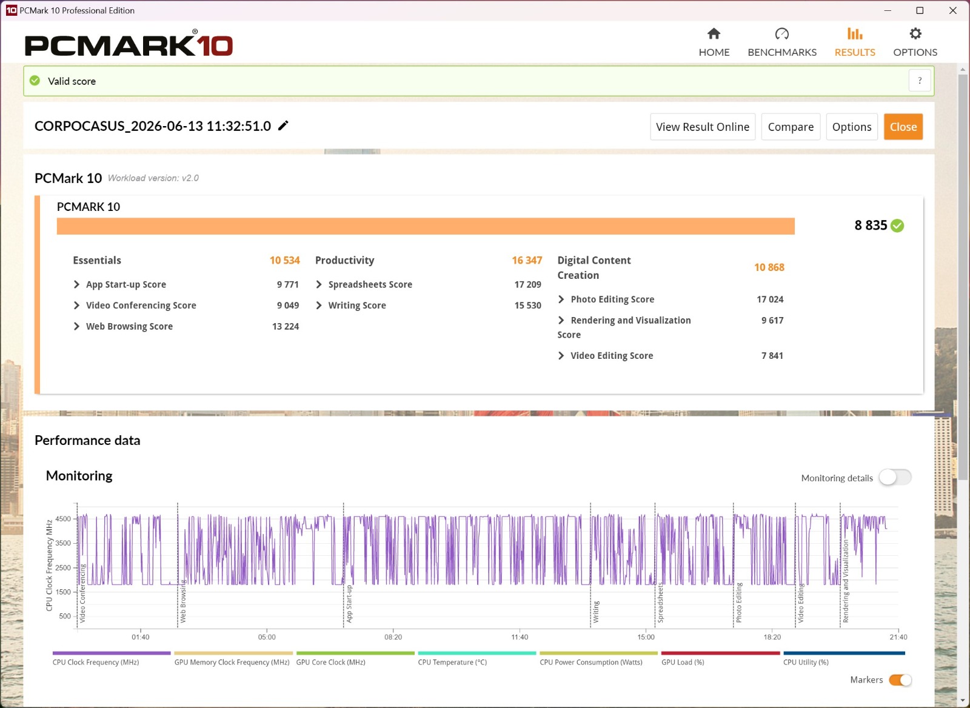The image size is (970, 708).
Task: Click the PCMark 10 logo
Action: click(x=129, y=44)
